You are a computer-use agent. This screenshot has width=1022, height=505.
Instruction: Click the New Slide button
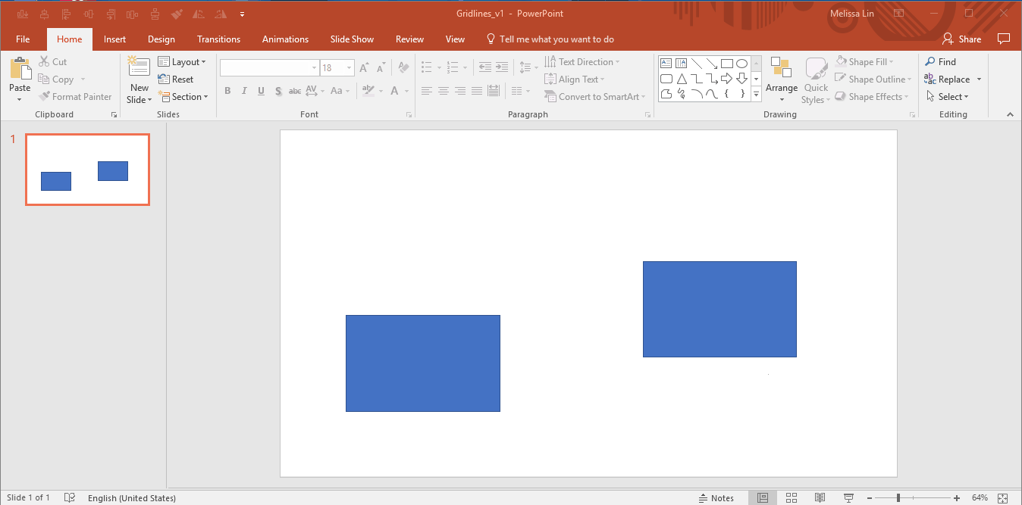click(x=138, y=79)
